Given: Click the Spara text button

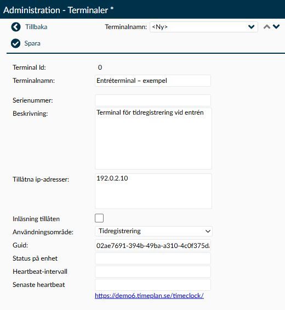Looking at the screenshot, I should tap(32, 43).
